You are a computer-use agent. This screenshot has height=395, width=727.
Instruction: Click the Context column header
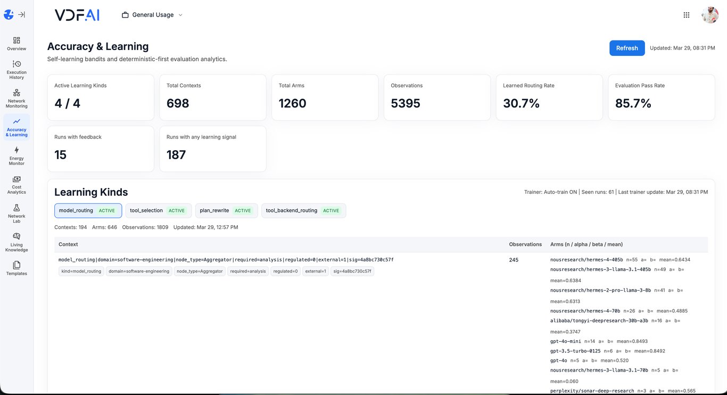68,244
